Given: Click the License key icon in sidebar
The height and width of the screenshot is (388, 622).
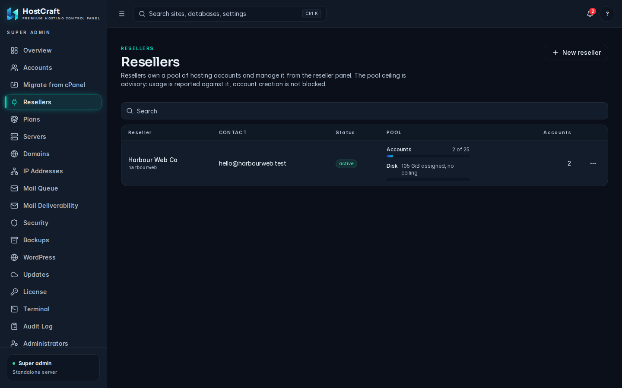Looking at the screenshot, I should (14, 292).
